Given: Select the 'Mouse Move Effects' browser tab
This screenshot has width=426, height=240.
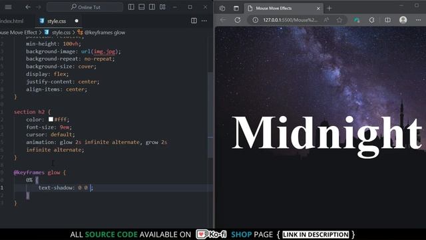Looking at the screenshot, I should [x=283, y=9].
